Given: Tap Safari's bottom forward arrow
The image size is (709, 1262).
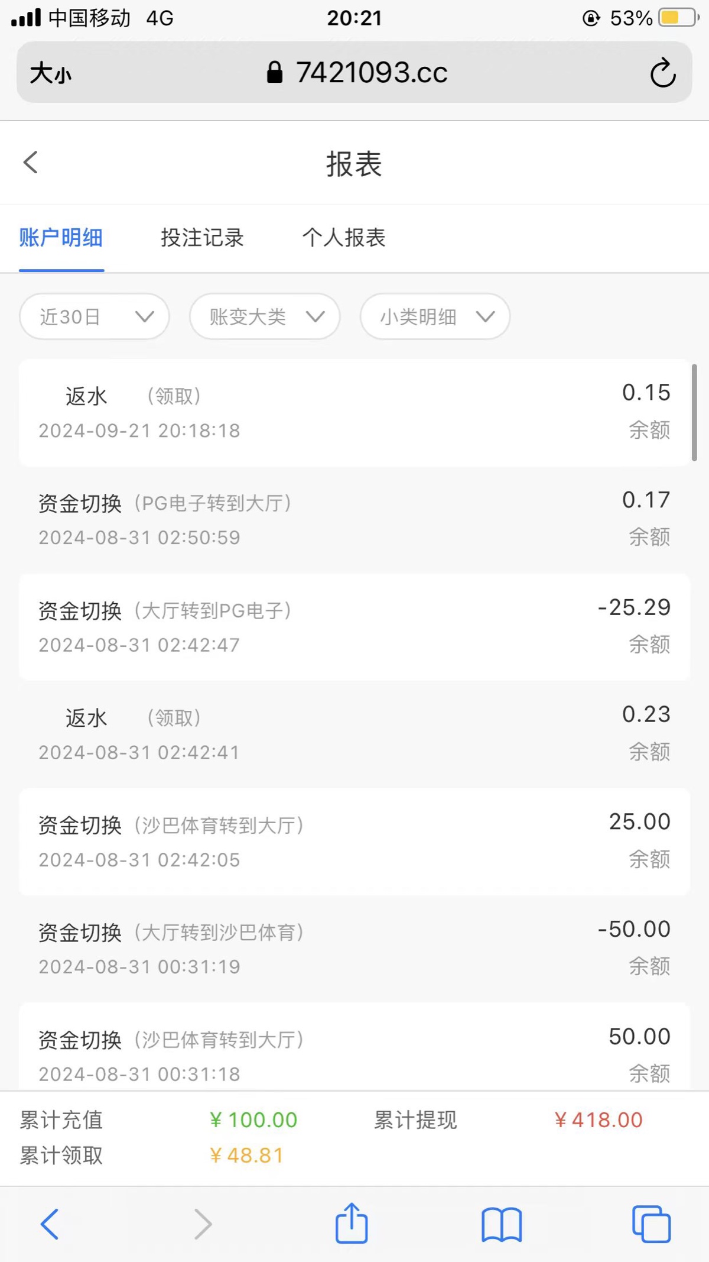Looking at the screenshot, I should click(203, 1224).
